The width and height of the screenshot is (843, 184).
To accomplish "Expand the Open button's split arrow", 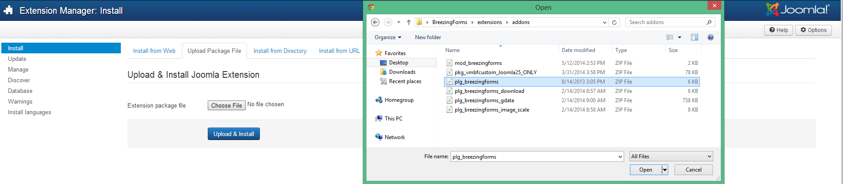I will point(665,170).
